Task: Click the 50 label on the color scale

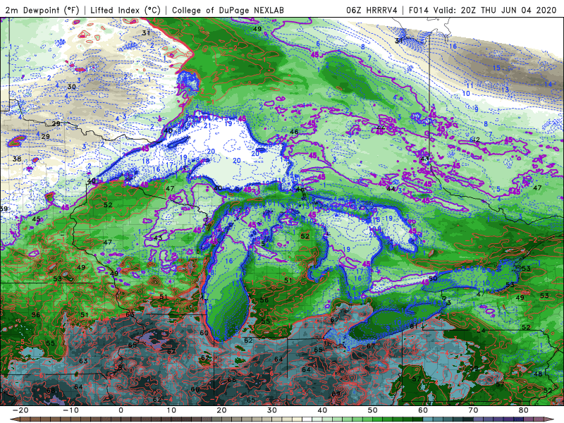Action: pyautogui.click(x=373, y=410)
